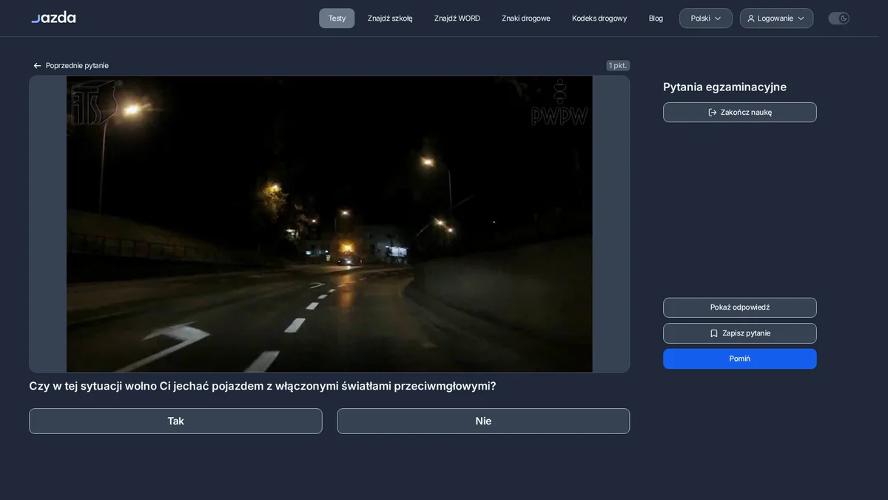This screenshot has height=500, width=888.
Task: Answer Nie to the question
Action: [483, 421]
